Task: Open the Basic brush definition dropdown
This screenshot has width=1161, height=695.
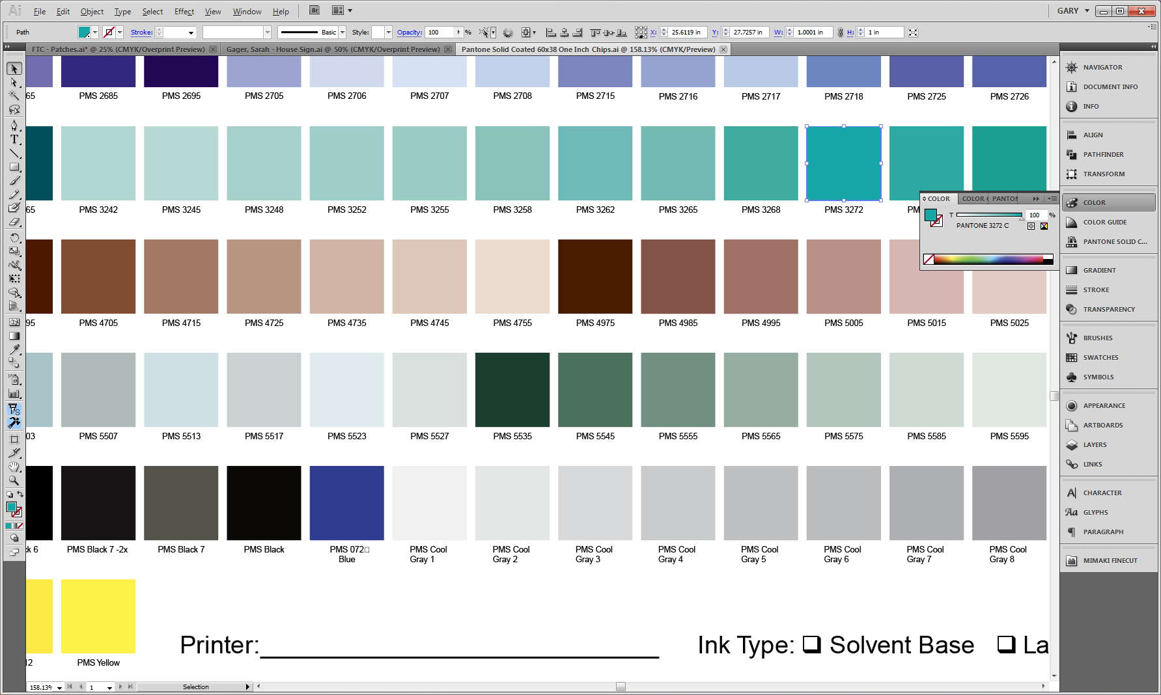Action: [x=343, y=32]
